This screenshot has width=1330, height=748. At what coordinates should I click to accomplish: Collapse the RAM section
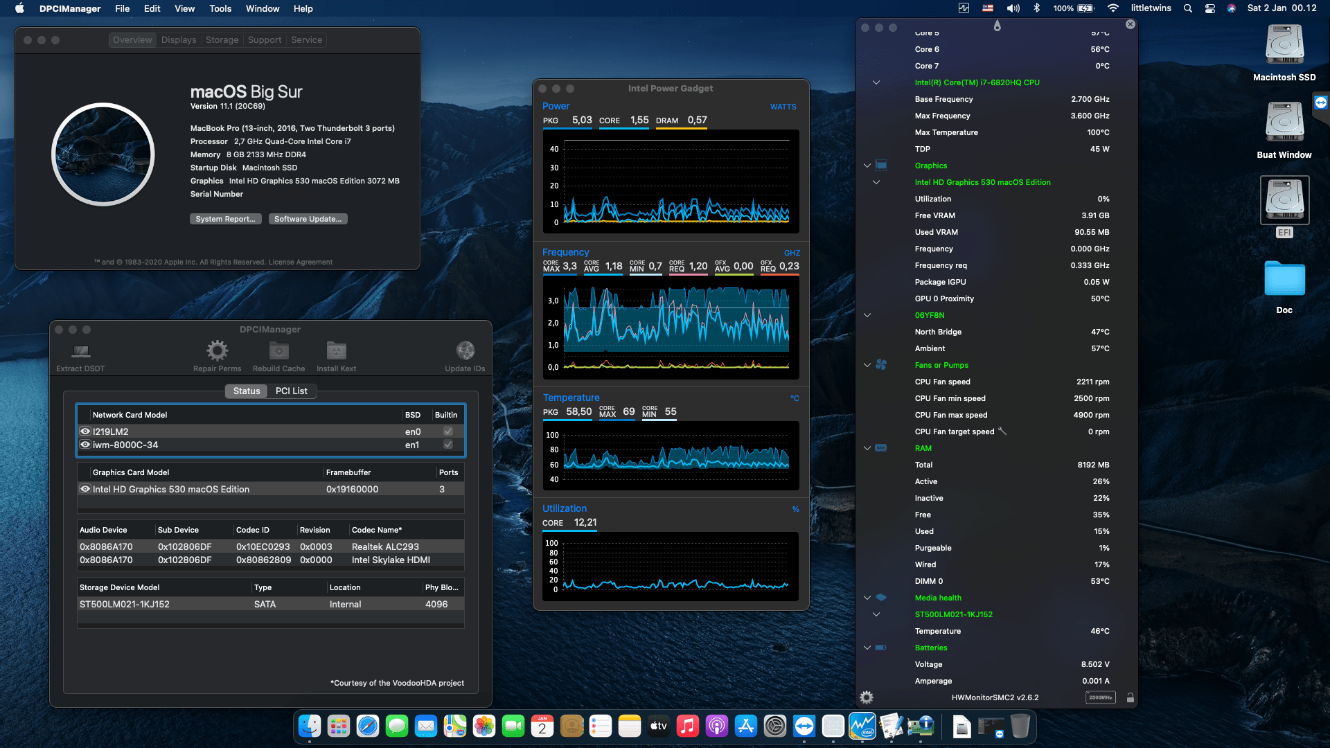point(867,448)
